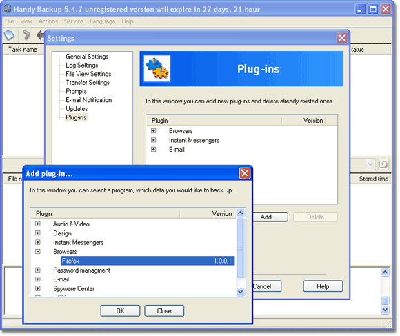Open the Service menu

click(x=74, y=21)
